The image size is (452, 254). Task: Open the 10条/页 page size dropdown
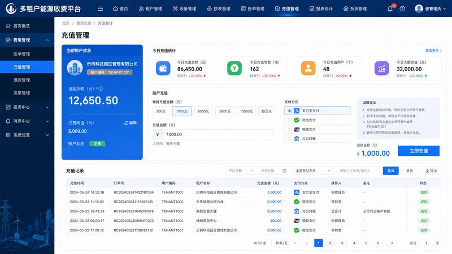click(285, 243)
